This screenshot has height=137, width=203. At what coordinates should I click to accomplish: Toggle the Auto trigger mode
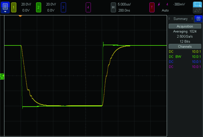tap(165, 10)
